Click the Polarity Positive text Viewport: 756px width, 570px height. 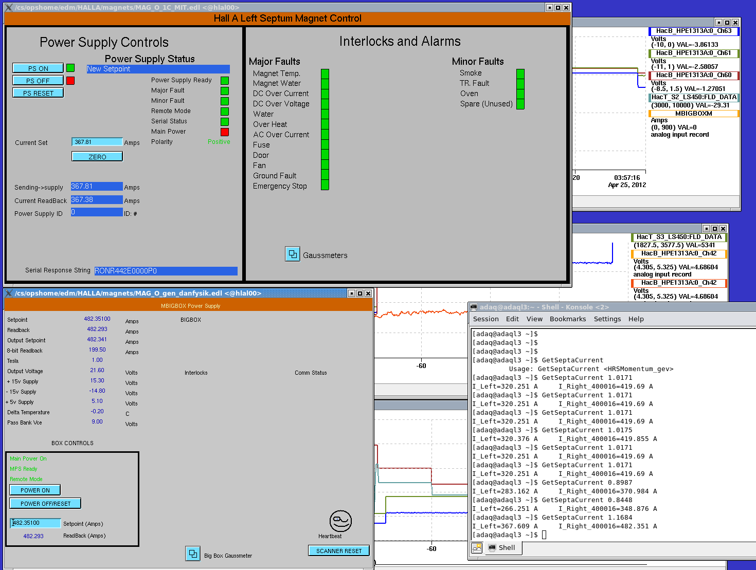point(219,142)
